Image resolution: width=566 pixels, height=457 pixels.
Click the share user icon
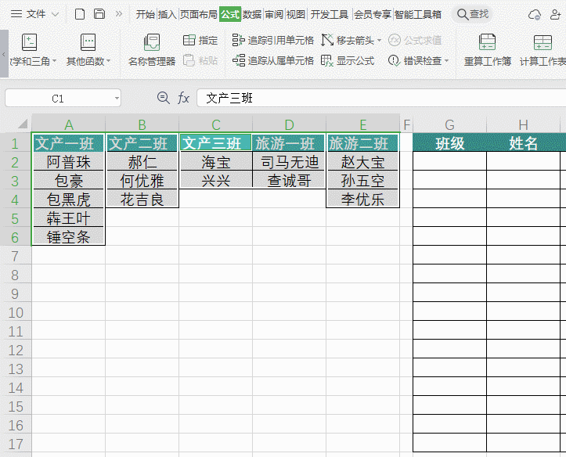(x=556, y=14)
